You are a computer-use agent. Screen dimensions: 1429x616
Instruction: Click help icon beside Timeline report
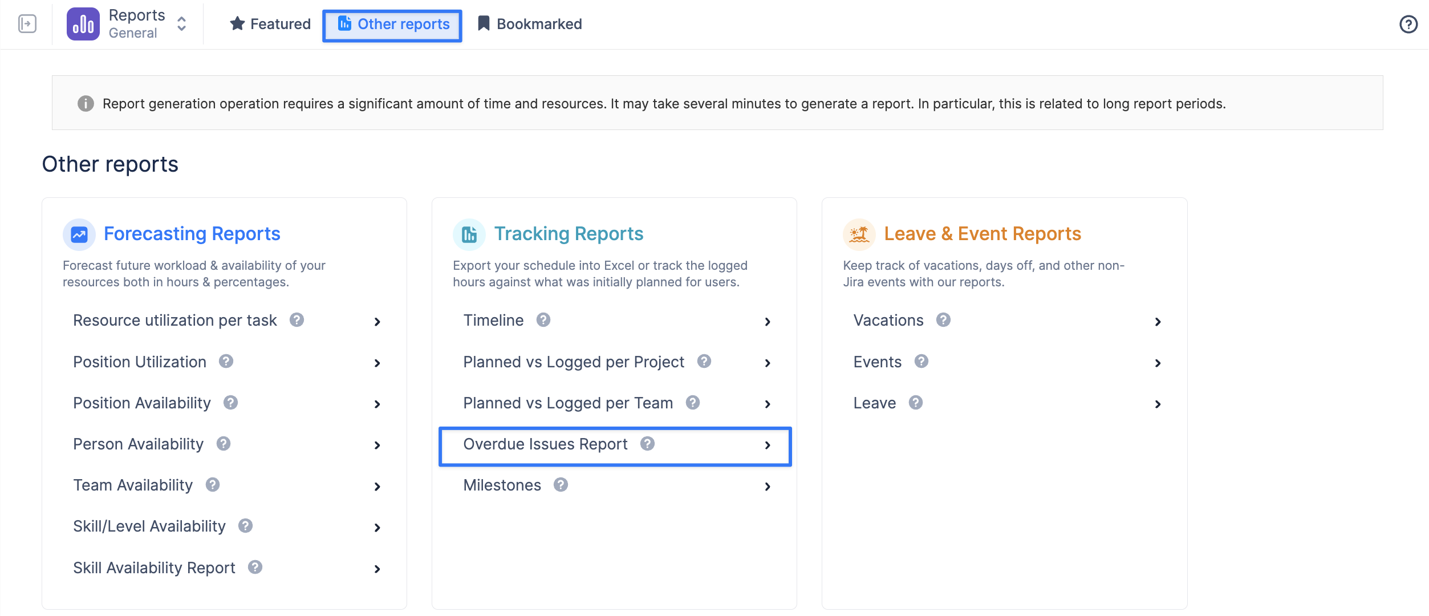click(543, 320)
